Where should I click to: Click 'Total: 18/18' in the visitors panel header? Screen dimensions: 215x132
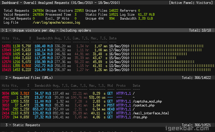pyautogui.click(x=200, y=30)
